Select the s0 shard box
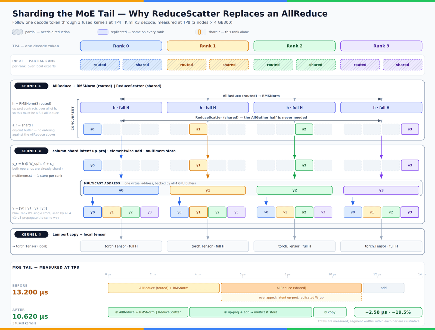 (92, 129)
